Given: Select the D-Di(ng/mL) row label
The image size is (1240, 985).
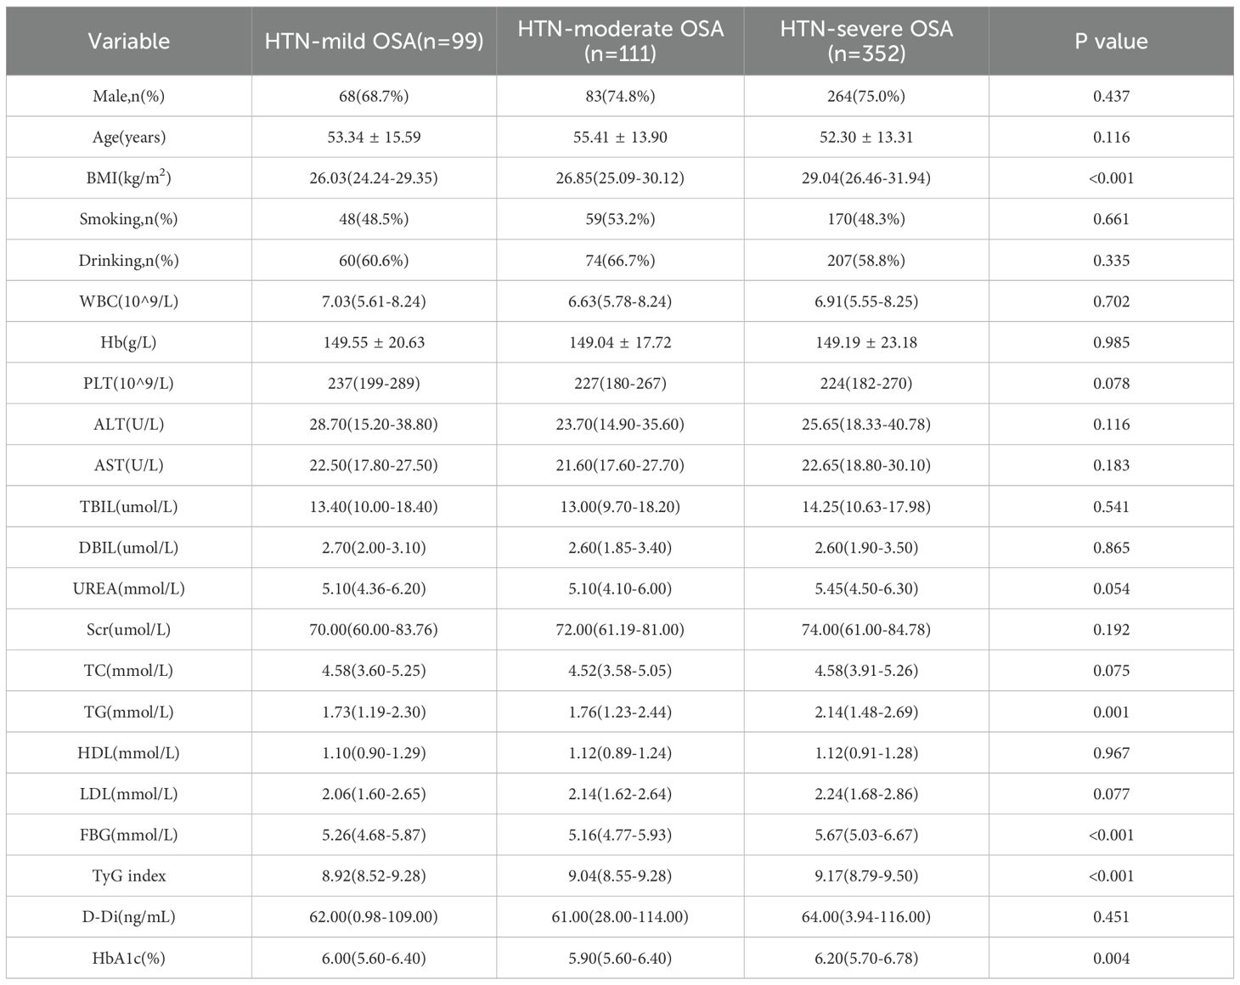Looking at the screenshot, I should point(129,917).
